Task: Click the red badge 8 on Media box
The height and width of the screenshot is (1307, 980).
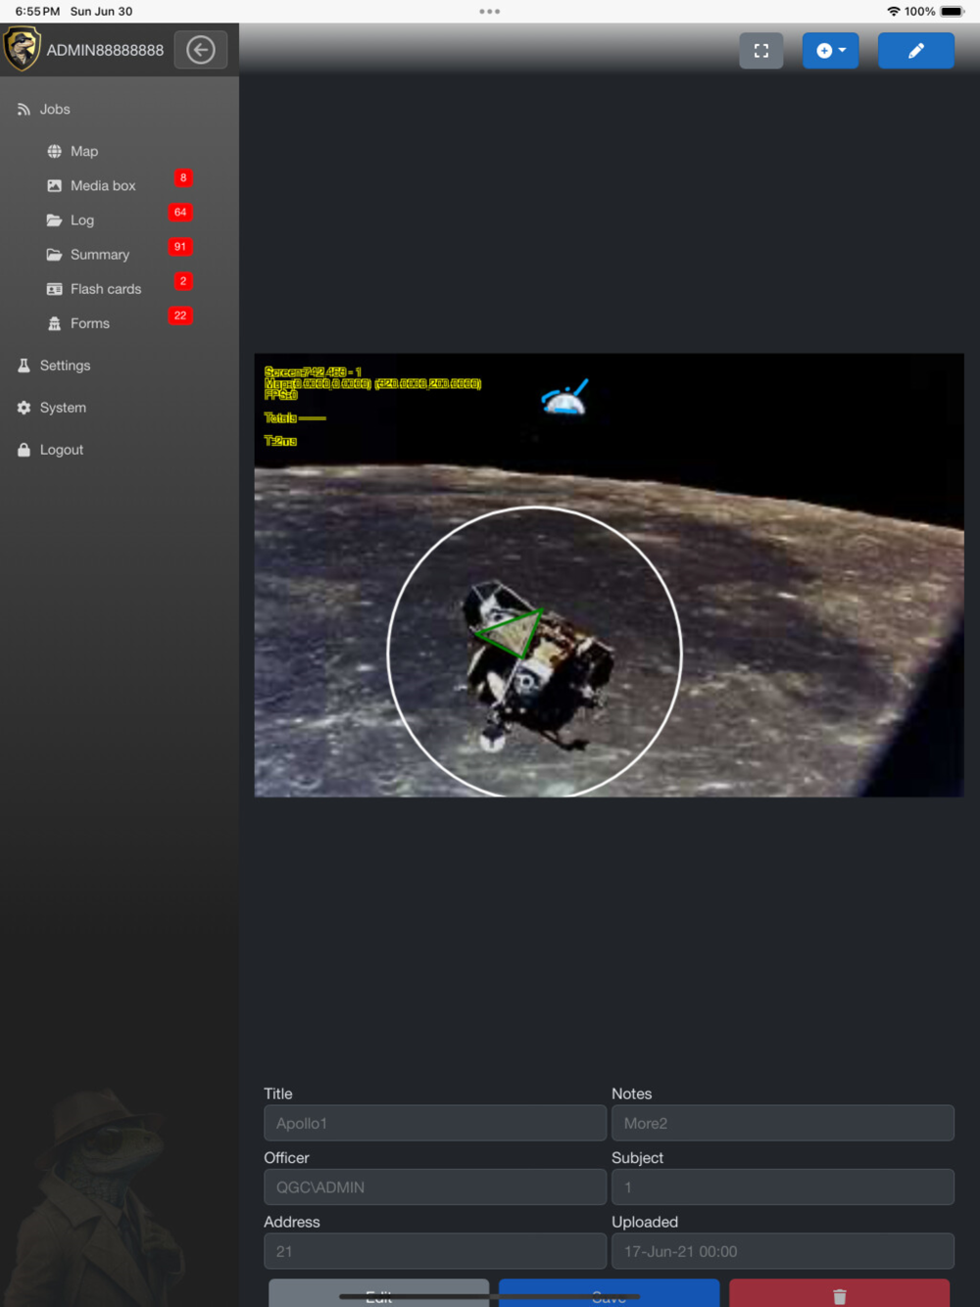Action: pyautogui.click(x=183, y=178)
